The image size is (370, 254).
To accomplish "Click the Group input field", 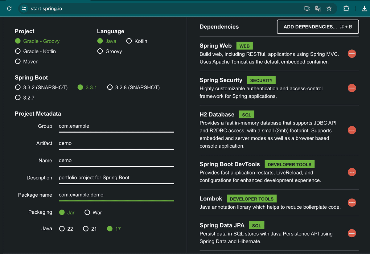I will [x=116, y=126].
